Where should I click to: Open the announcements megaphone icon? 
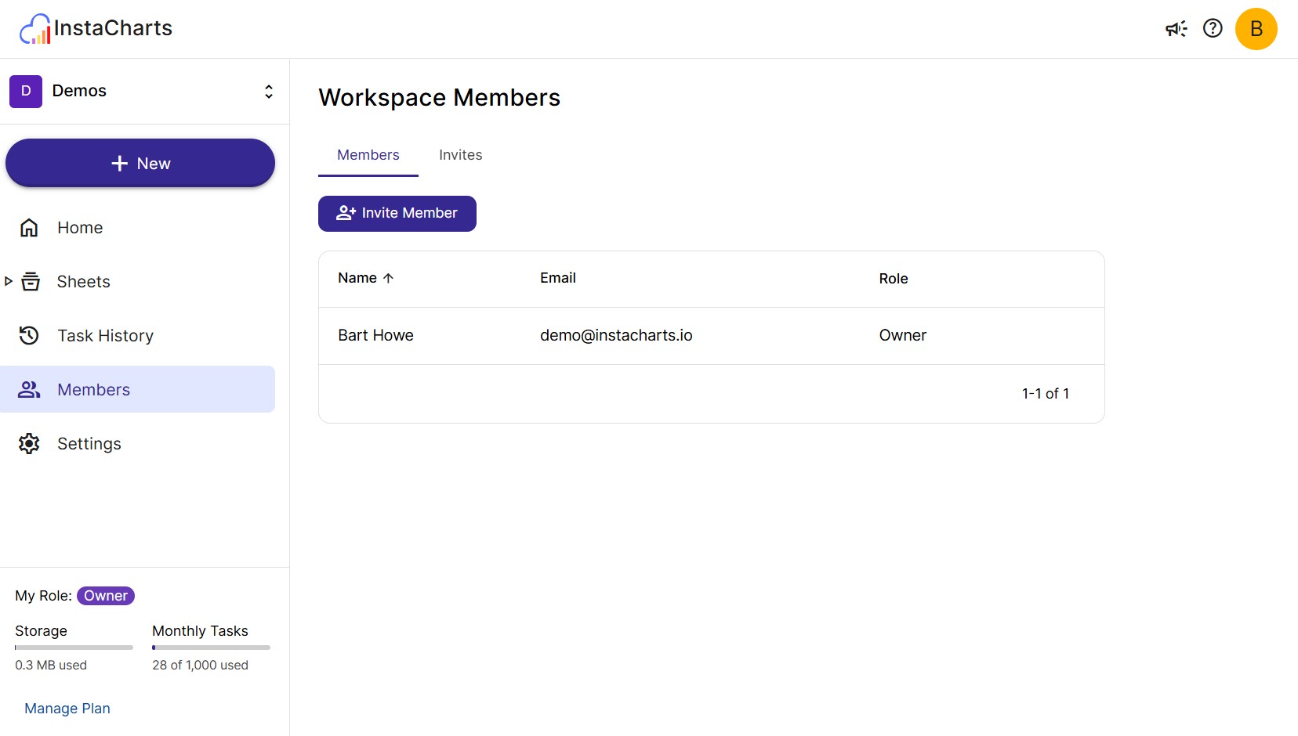pos(1176,28)
